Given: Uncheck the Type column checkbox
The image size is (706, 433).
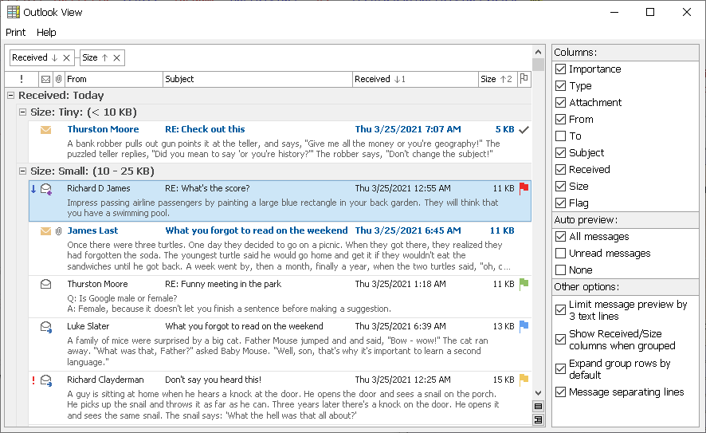Looking at the screenshot, I should (x=560, y=85).
